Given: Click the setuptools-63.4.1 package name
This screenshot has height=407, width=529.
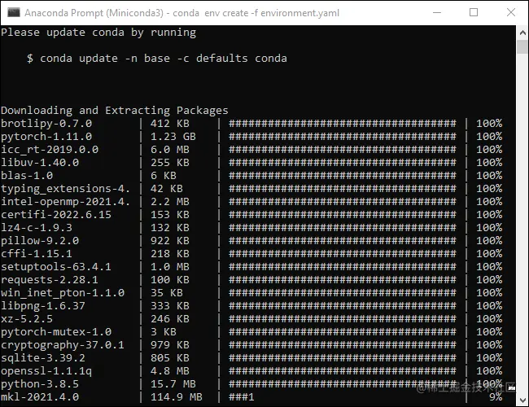Looking at the screenshot, I should pos(56,267).
